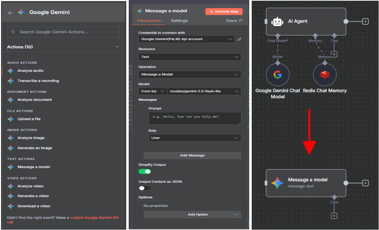Click the Gemini icon beside Analyze audio
Viewport: 379px width, 230px height.
[x=11, y=71]
